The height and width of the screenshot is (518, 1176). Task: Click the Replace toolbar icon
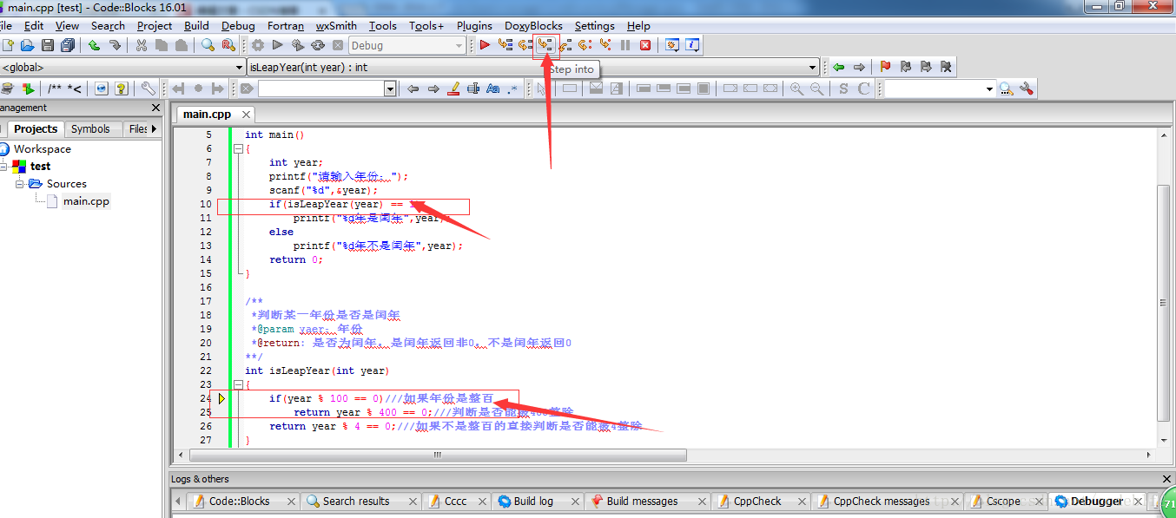coord(228,45)
